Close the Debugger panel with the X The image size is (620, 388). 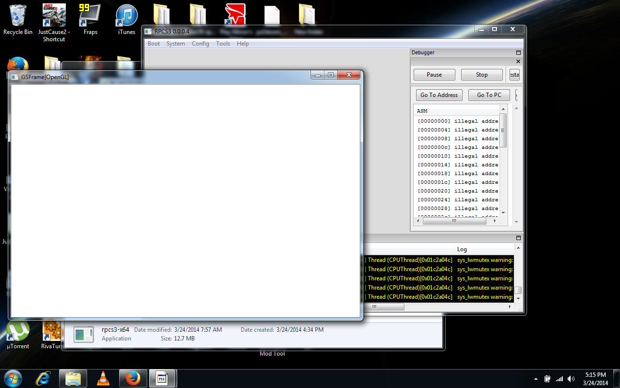tap(518, 62)
